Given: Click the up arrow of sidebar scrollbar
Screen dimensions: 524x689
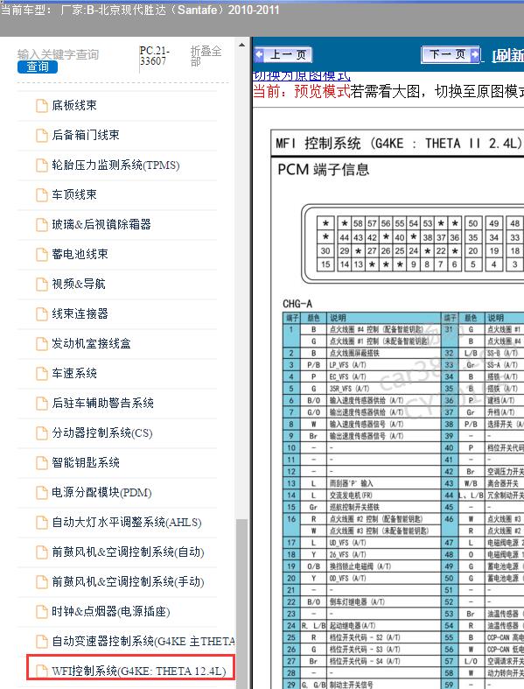Looking at the screenshot, I should pyautogui.click(x=241, y=45).
